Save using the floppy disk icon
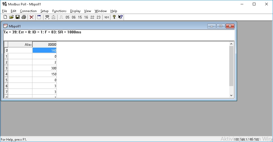273x142 pixels. 18,17
